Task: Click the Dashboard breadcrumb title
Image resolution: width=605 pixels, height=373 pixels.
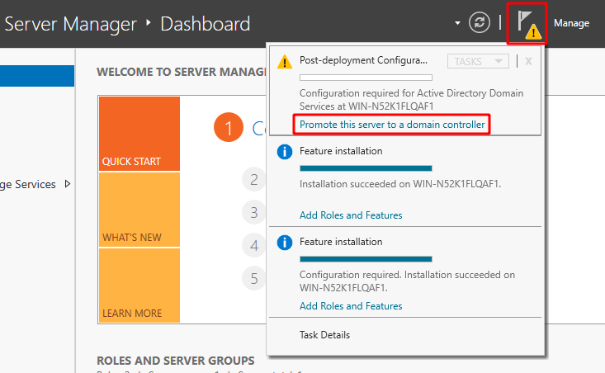Action: pos(206,24)
